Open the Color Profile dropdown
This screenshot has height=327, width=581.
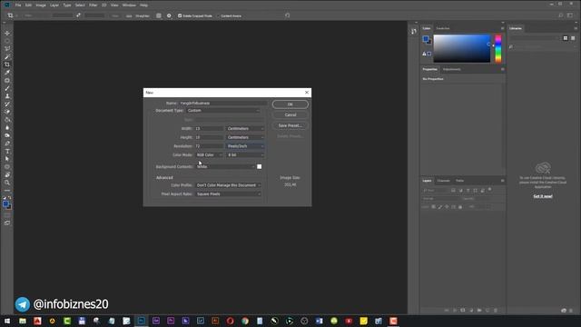pos(228,185)
